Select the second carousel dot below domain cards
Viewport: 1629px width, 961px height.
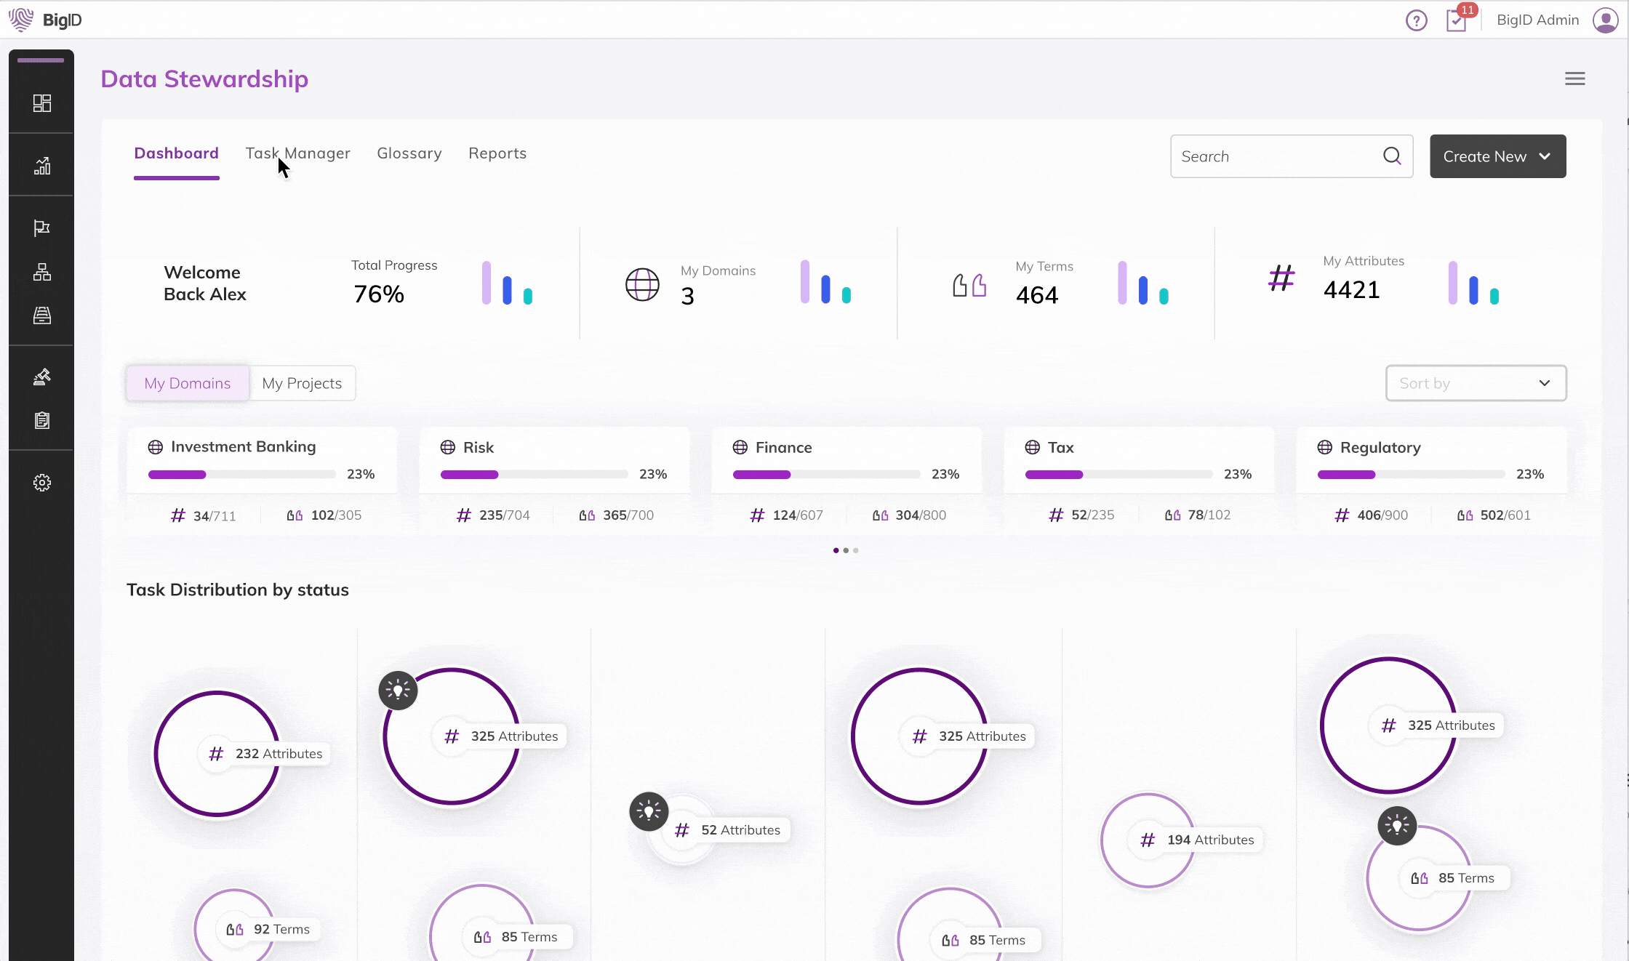845,550
